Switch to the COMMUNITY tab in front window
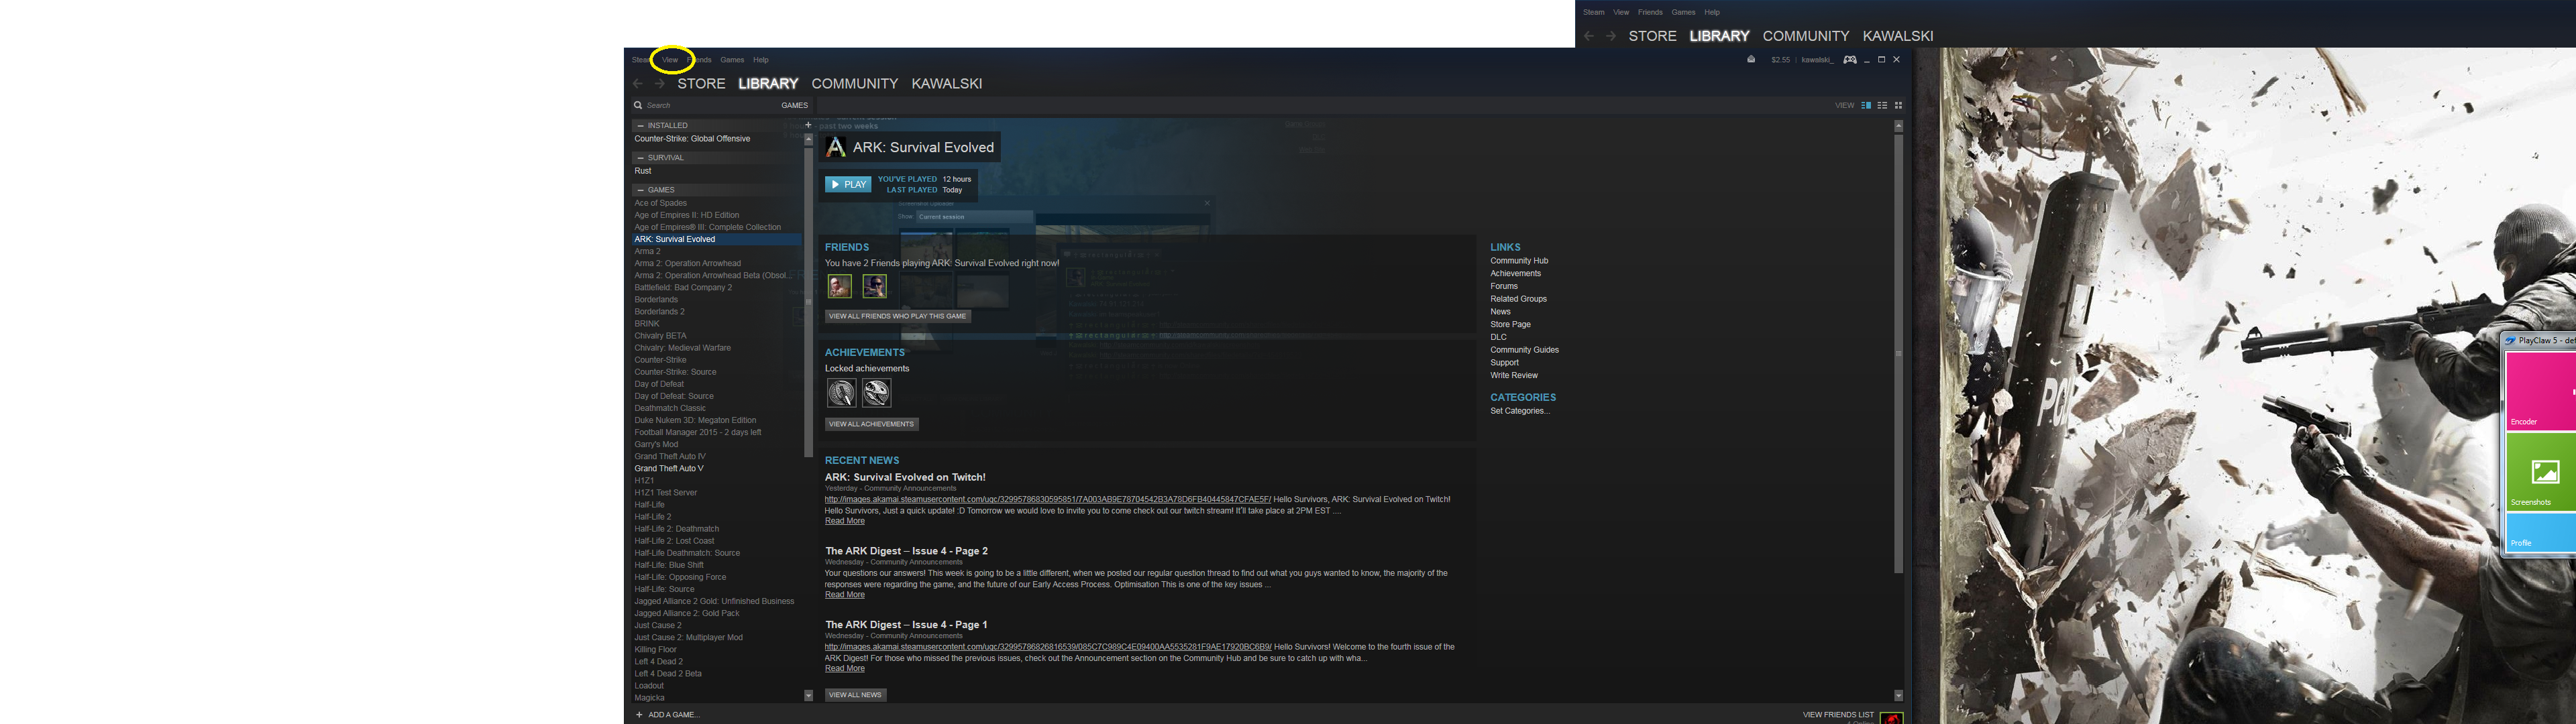The height and width of the screenshot is (724, 2576). pyautogui.click(x=855, y=84)
